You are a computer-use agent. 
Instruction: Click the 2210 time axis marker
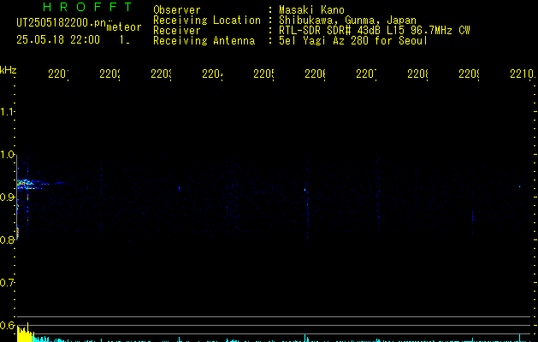pos(523,74)
